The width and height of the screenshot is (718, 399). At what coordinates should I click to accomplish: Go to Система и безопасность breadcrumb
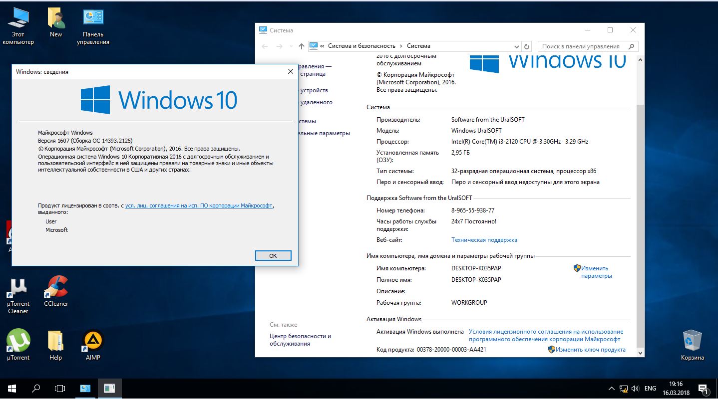click(x=361, y=46)
